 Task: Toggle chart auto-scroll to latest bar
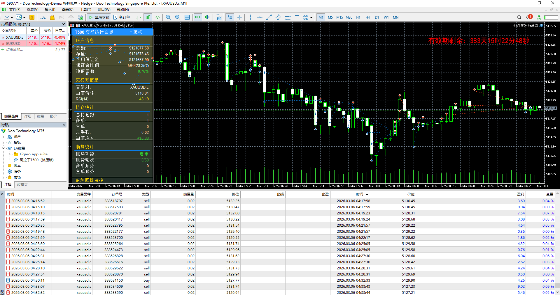pos(198,17)
